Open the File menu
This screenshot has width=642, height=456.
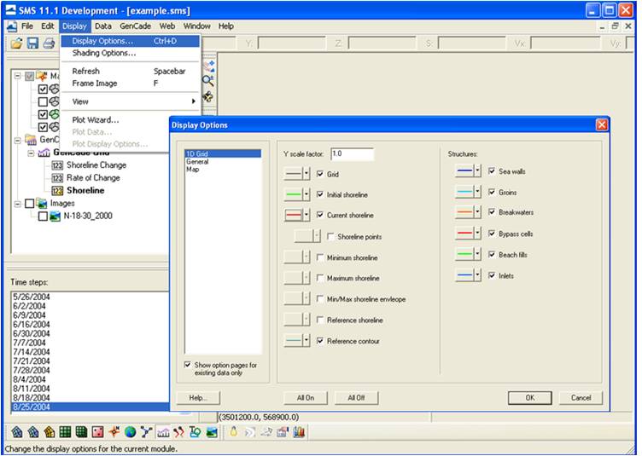click(x=27, y=26)
